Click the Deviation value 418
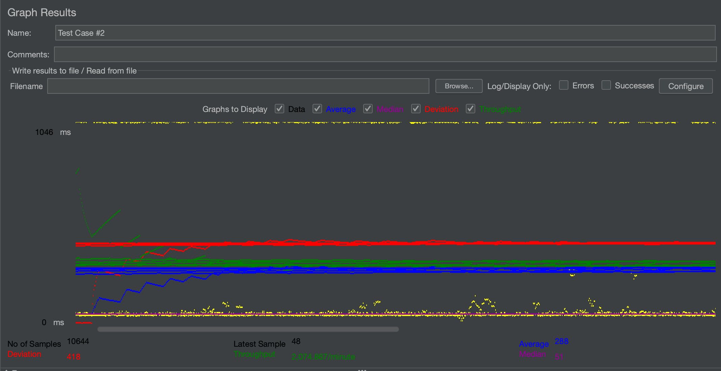The height and width of the screenshot is (371, 721). coord(74,356)
